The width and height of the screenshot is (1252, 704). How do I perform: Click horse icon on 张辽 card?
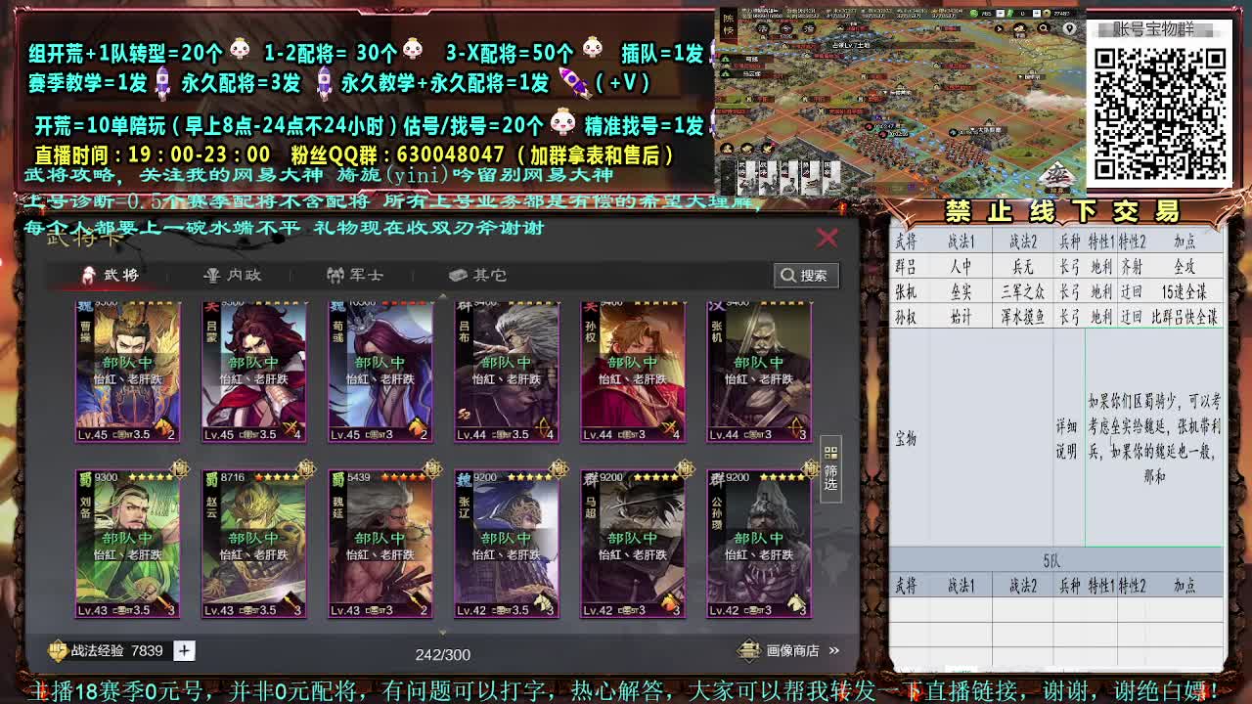click(x=542, y=603)
